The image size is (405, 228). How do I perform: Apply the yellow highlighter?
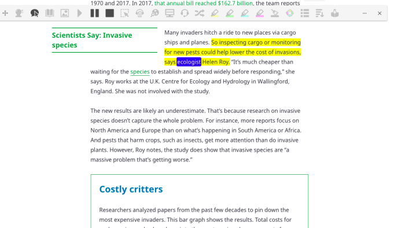(215, 13)
